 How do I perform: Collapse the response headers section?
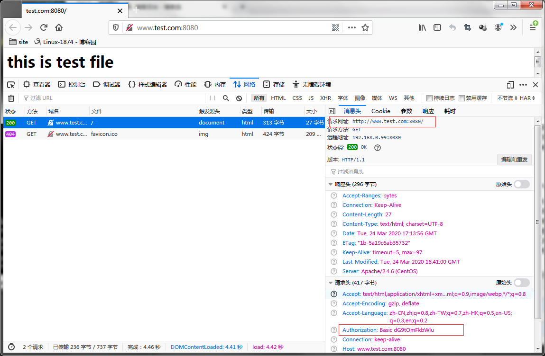331,184
